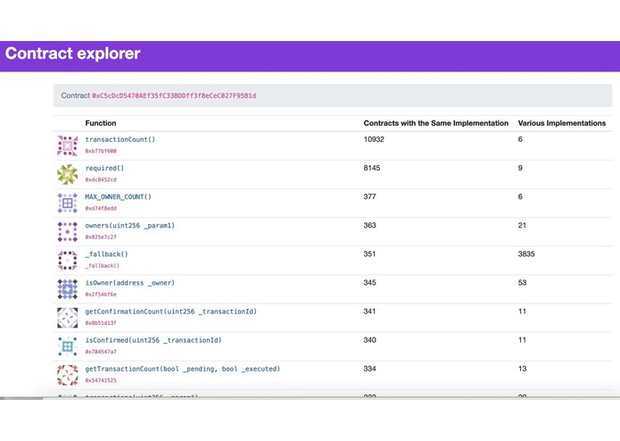Select selector hash 0x8b51d13f
Image resolution: width=620 pixels, height=441 pixels.
pyautogui.click(x=101, y=323)
